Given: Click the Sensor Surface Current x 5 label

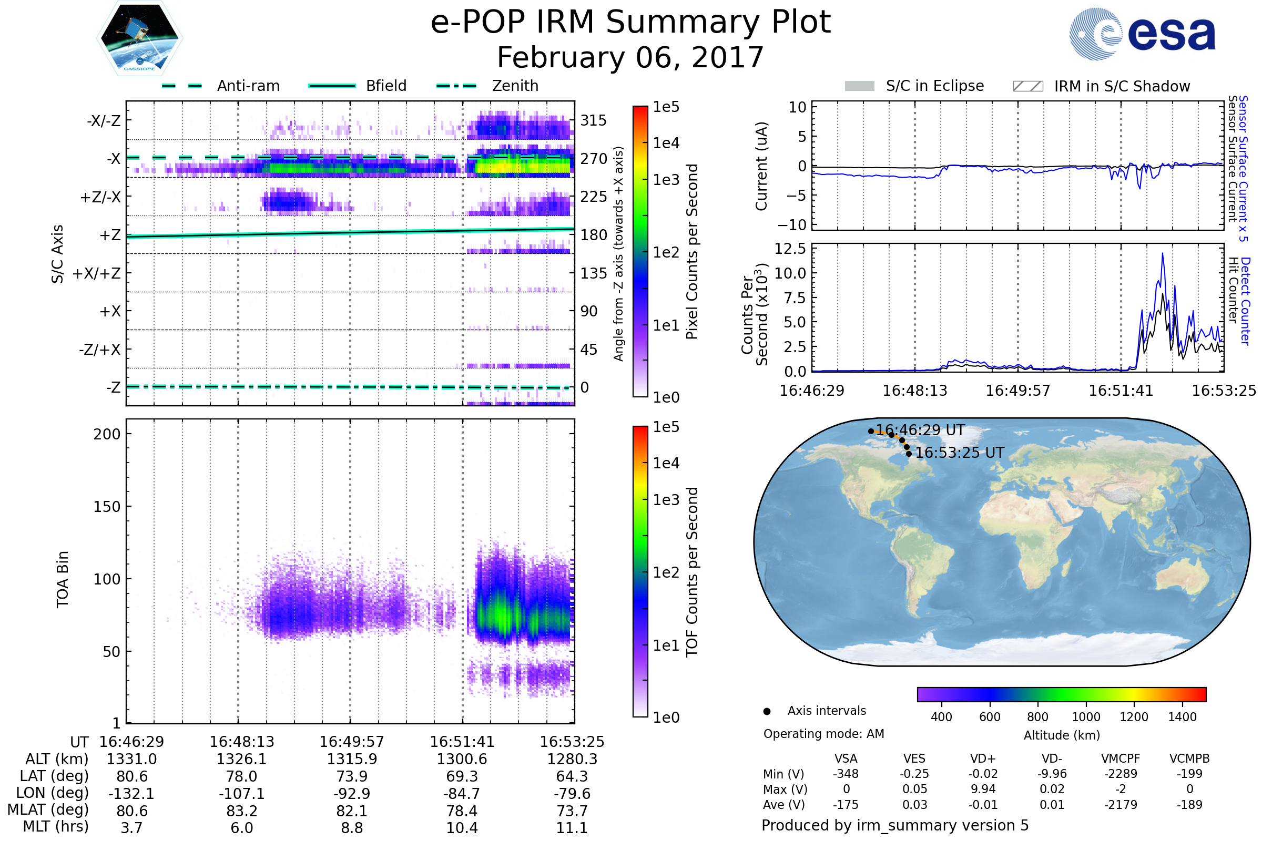Looking at the screenshot, I should [1243, 168].
